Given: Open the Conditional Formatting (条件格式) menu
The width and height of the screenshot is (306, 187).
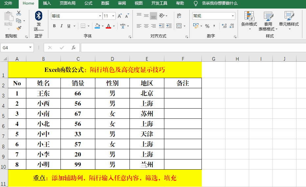Looking at the screenshot, I should point(249,20).
